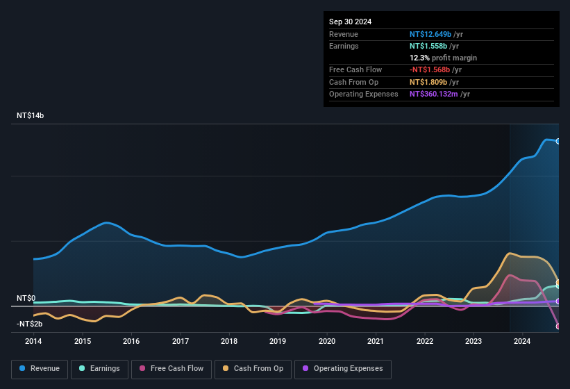Click the Operating Expenses endpoint marker
Screen dimensions: 570x389
(x=558, y=301)
